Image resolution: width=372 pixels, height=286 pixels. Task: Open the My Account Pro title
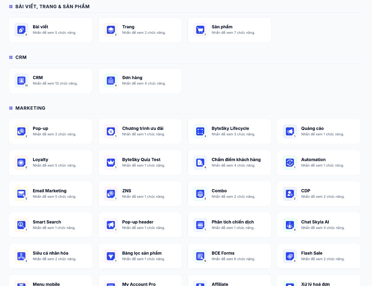coord(139,284)
